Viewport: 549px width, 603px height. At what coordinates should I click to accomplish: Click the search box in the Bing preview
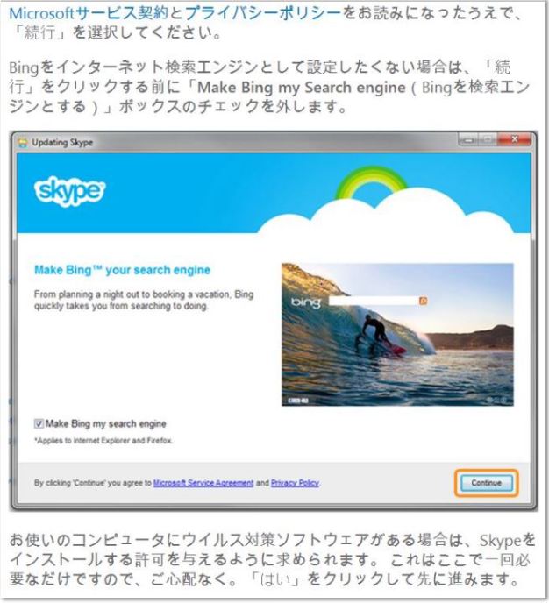tap(374, 301)
